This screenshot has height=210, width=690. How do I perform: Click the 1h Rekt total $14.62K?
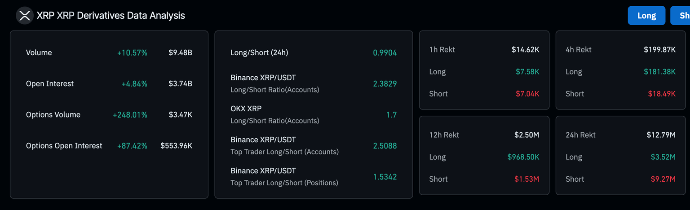(x=525, y=49)
